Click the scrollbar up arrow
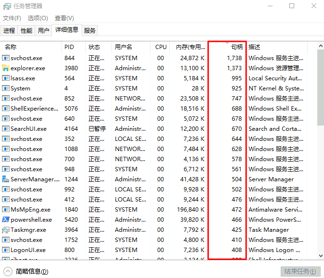The image size is (324, 278). click(321, 46)
